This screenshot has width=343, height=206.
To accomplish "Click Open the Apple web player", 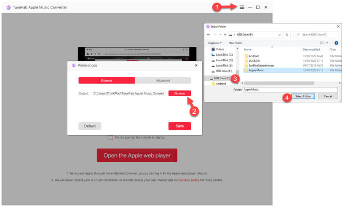I will (137, 155).
